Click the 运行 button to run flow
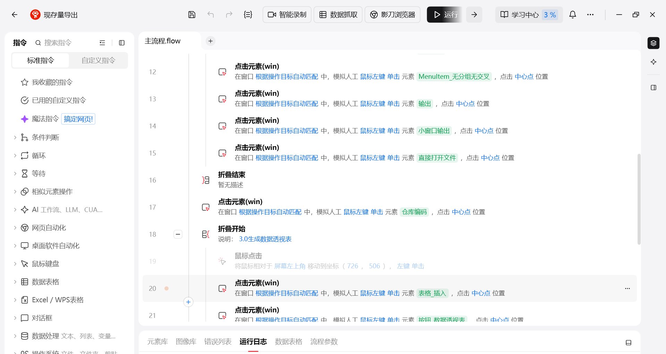 pos(445,15)
